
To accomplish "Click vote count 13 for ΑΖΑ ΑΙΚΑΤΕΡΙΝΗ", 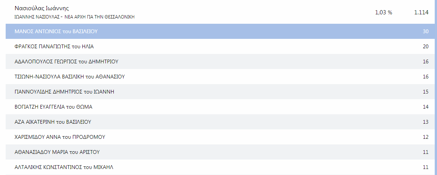I will (426, 122).
